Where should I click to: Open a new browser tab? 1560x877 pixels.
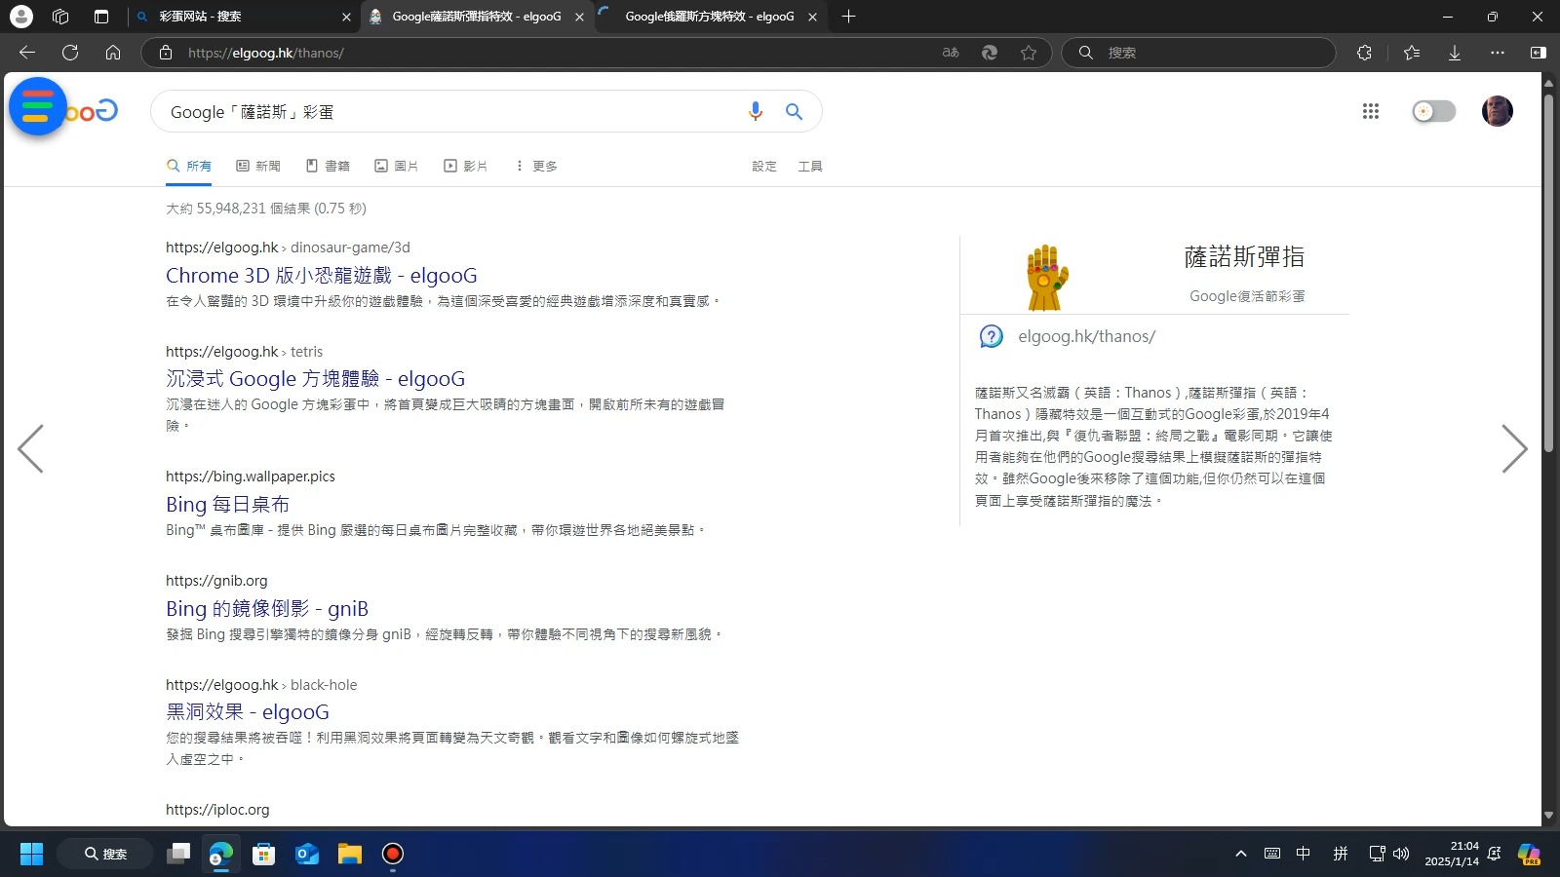pyautogui.click(x=848, y=17)
